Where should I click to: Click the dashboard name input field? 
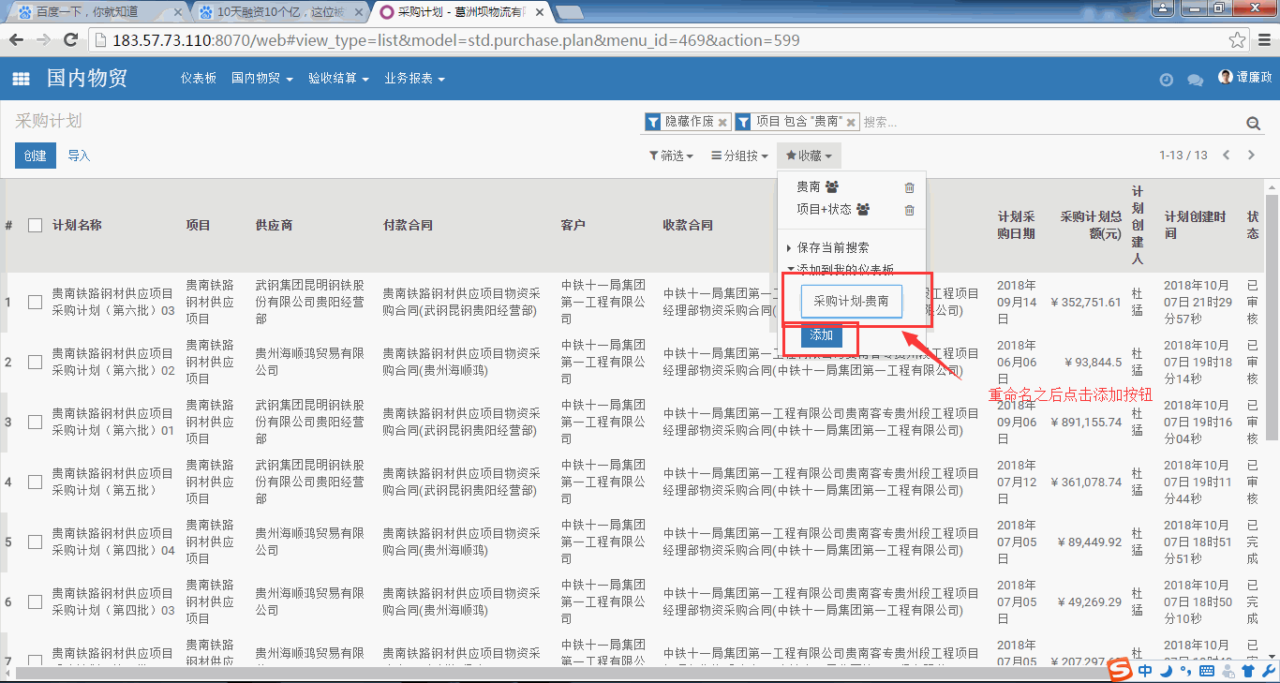tap(851, 302)
